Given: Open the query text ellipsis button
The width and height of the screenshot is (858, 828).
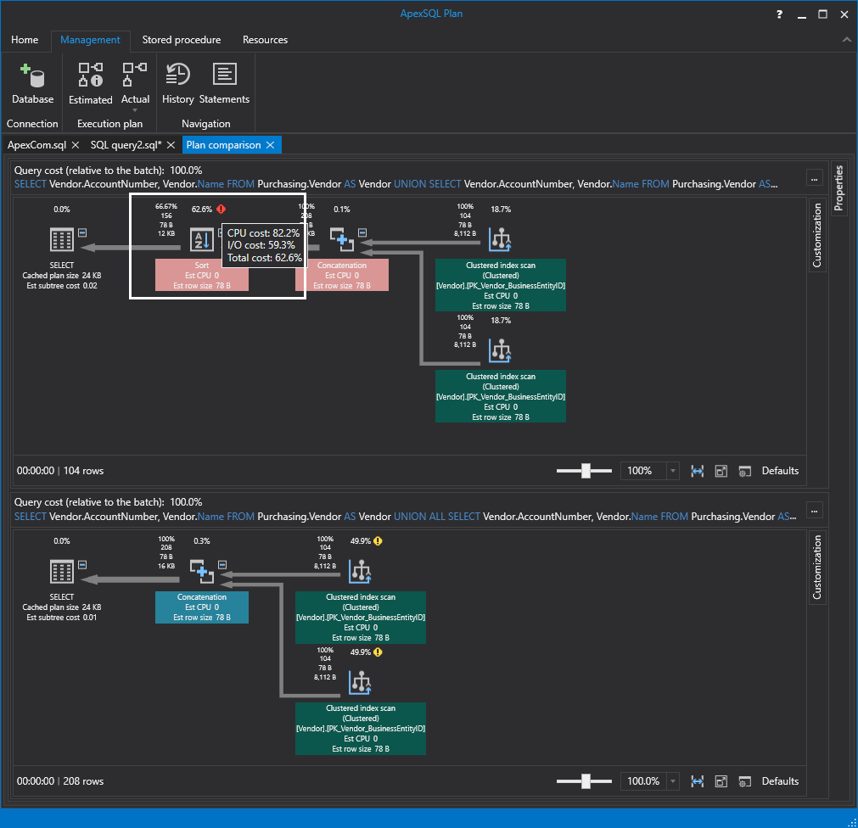Looking at the screenshot, I should tap(814, 177).
